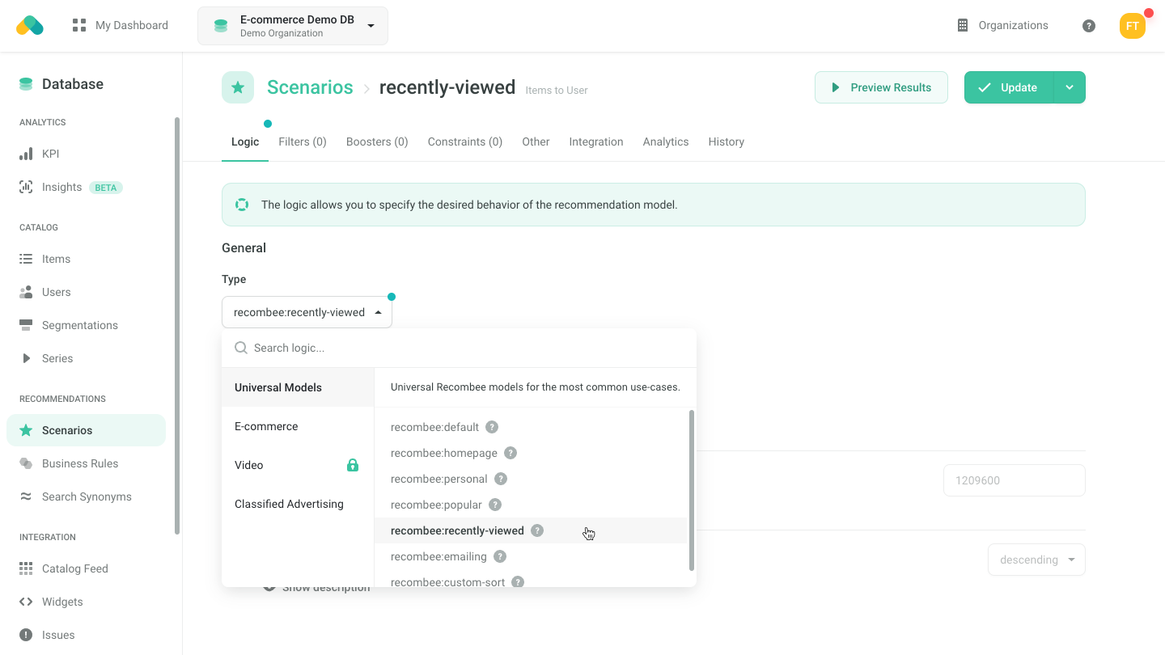Click help icon next to recombee:emailing
This screenshot has height=655, width=1165.
500,556
